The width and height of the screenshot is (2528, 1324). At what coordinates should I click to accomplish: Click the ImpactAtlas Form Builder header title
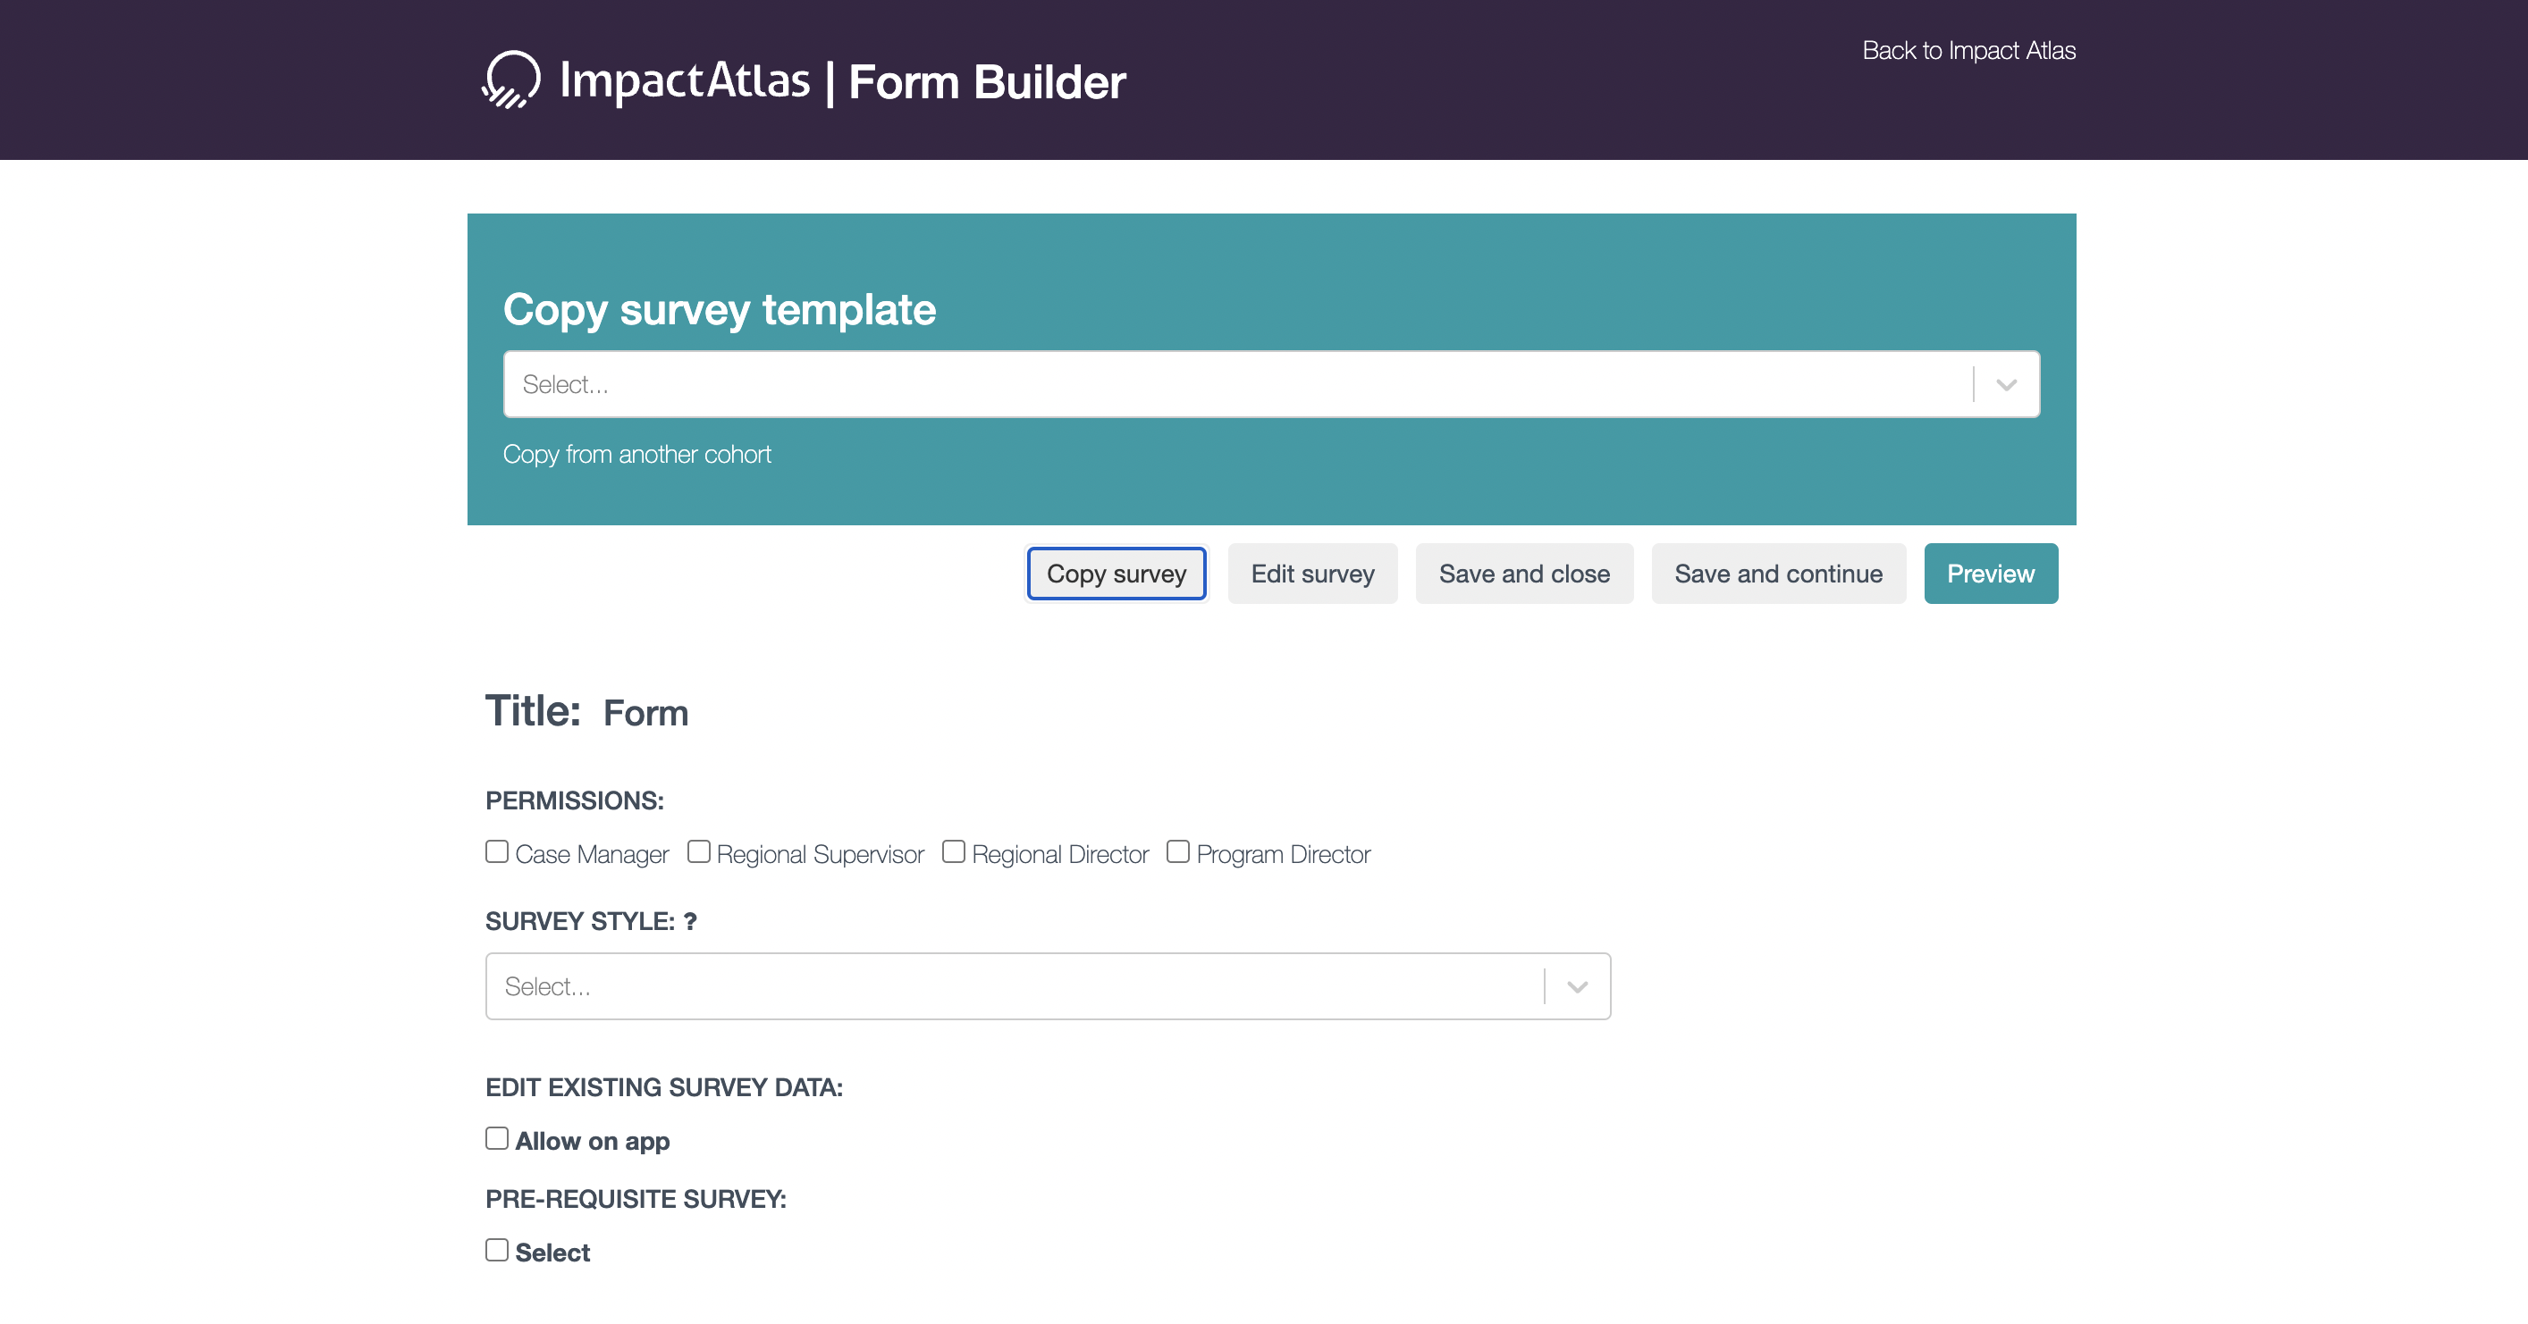pos(842,81)
